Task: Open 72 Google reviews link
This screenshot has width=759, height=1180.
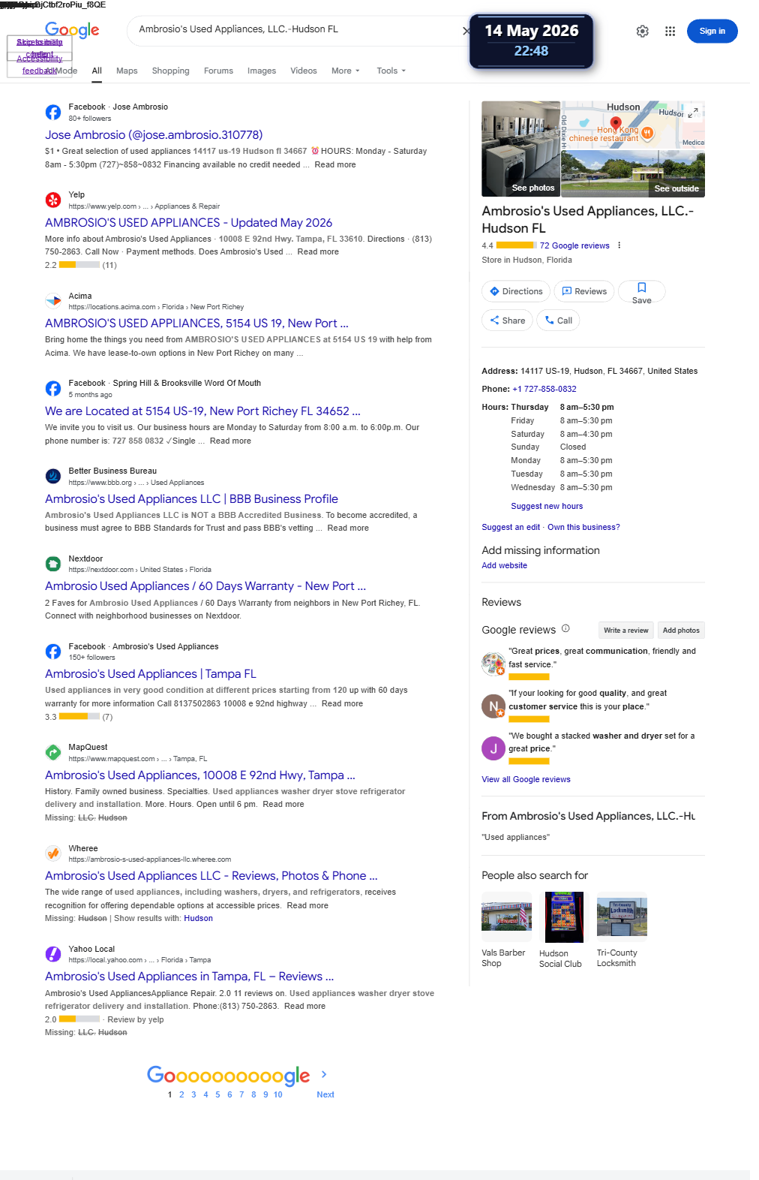Action: coord(574,245)
